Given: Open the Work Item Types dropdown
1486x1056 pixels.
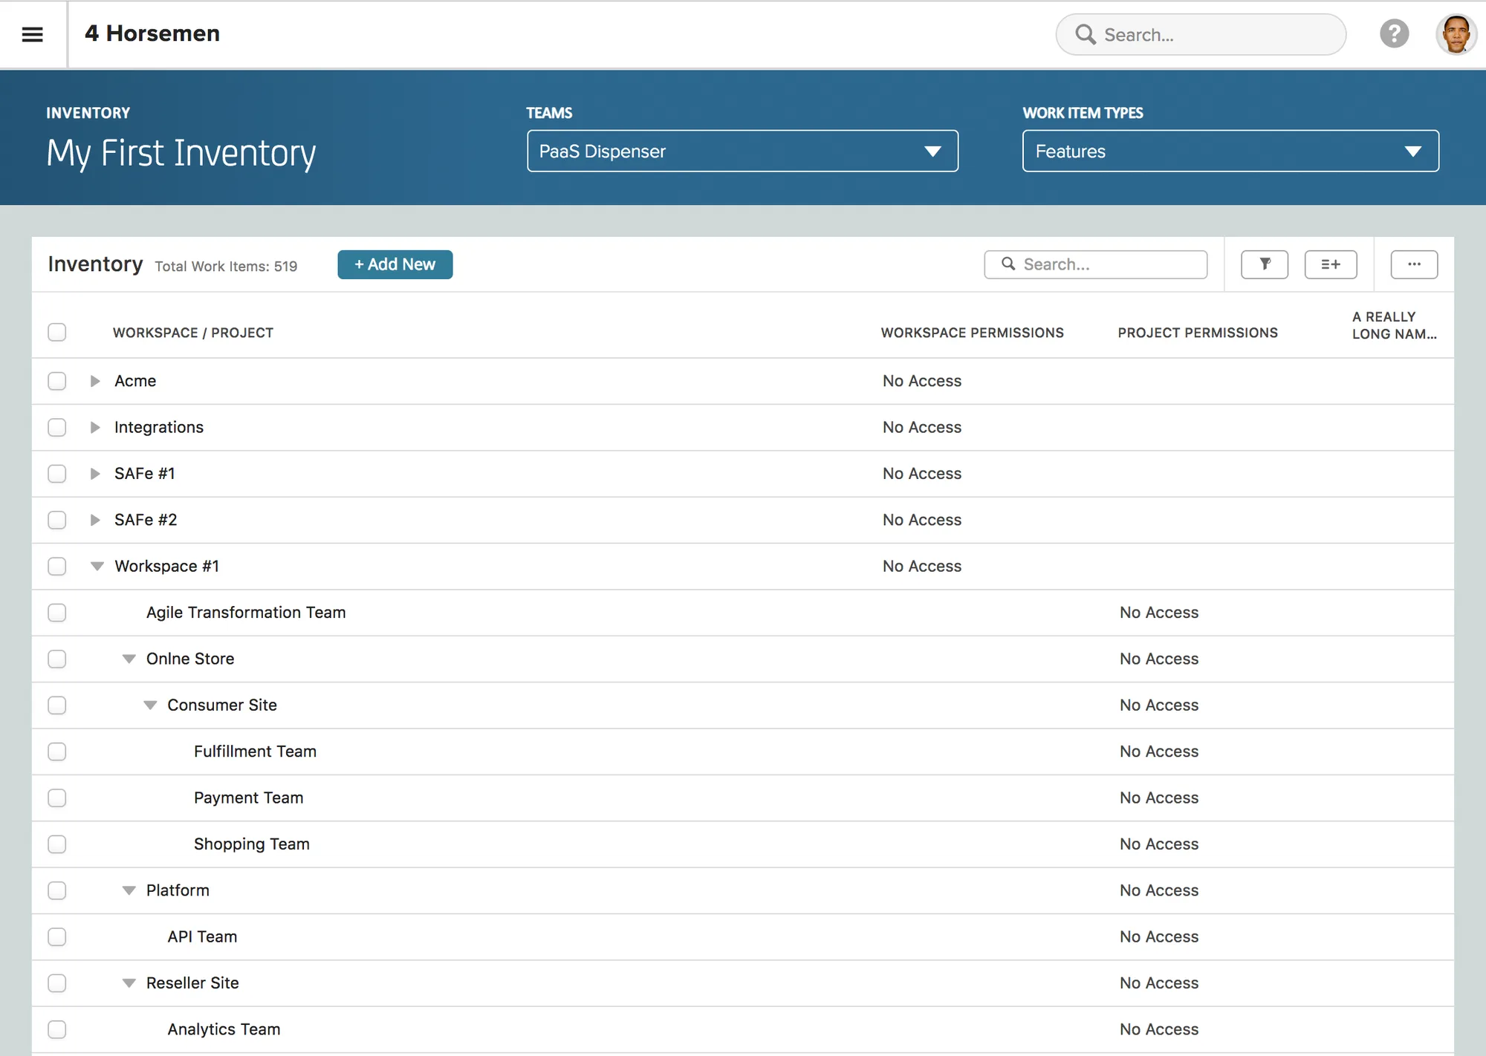Looking at the screenshot, I should point(1230,151).
